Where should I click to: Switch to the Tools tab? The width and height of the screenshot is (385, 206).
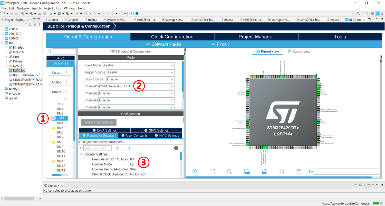[340, 37]
